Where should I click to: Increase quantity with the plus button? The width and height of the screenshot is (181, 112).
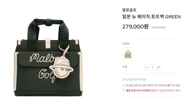point(158,67)
